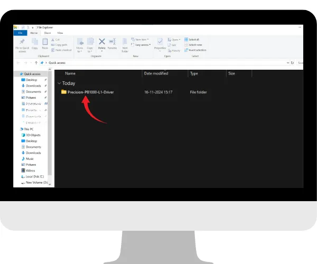
Task: Open the Copy to dropdown
Action: (x=90, y=50)
